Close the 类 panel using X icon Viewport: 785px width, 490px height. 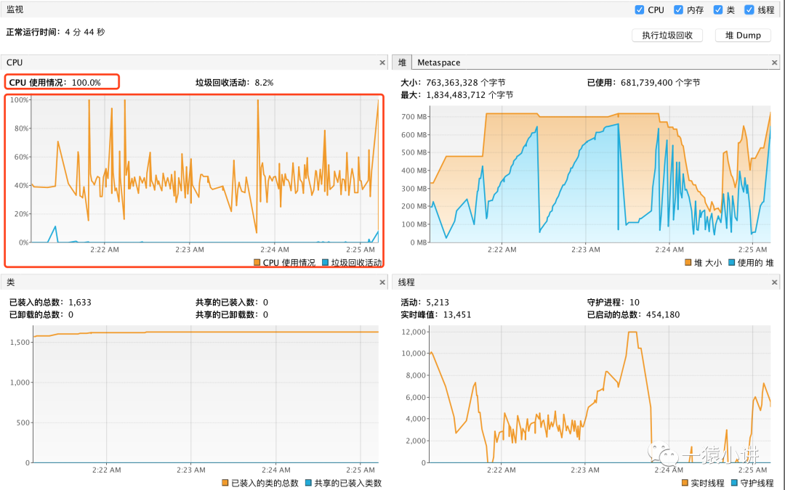coord(382,282)
